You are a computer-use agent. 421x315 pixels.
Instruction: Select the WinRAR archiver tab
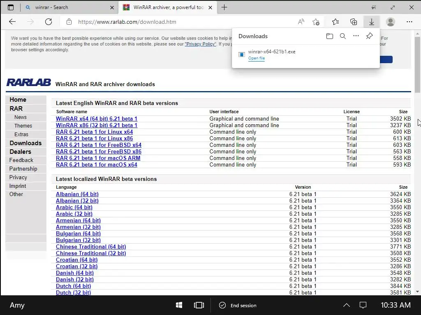tap(168, 7)
